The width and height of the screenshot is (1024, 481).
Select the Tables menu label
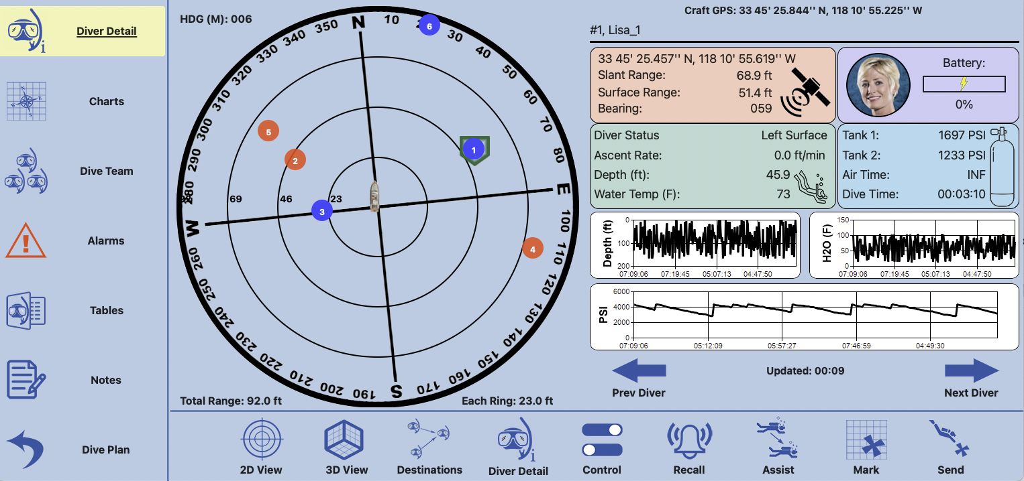click(x=107, y=310)
